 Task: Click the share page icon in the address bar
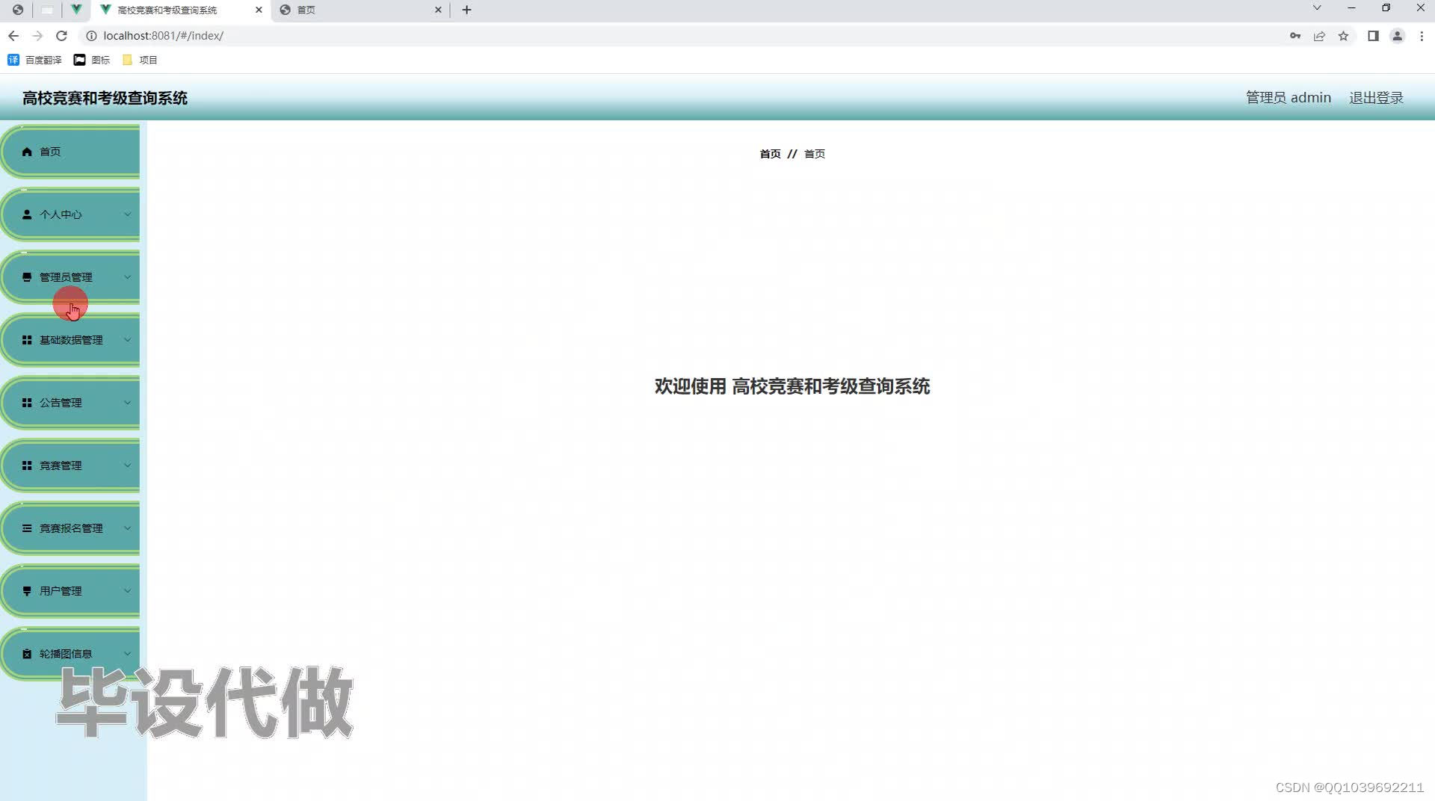[1319, 36]
